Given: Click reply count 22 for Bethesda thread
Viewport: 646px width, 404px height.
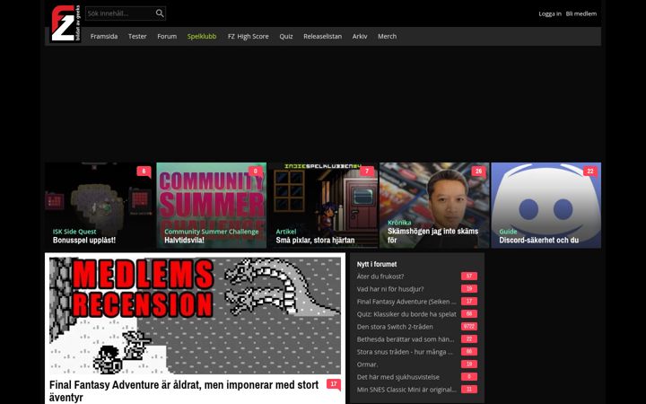Looking at the screenshot, I should click(469, 339).
